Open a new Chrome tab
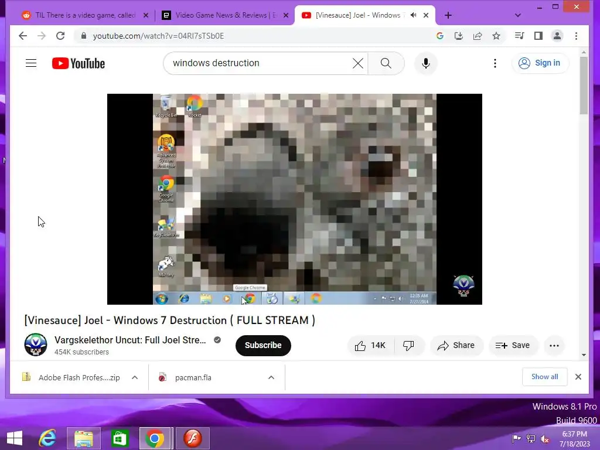 (x=448, y=15)
